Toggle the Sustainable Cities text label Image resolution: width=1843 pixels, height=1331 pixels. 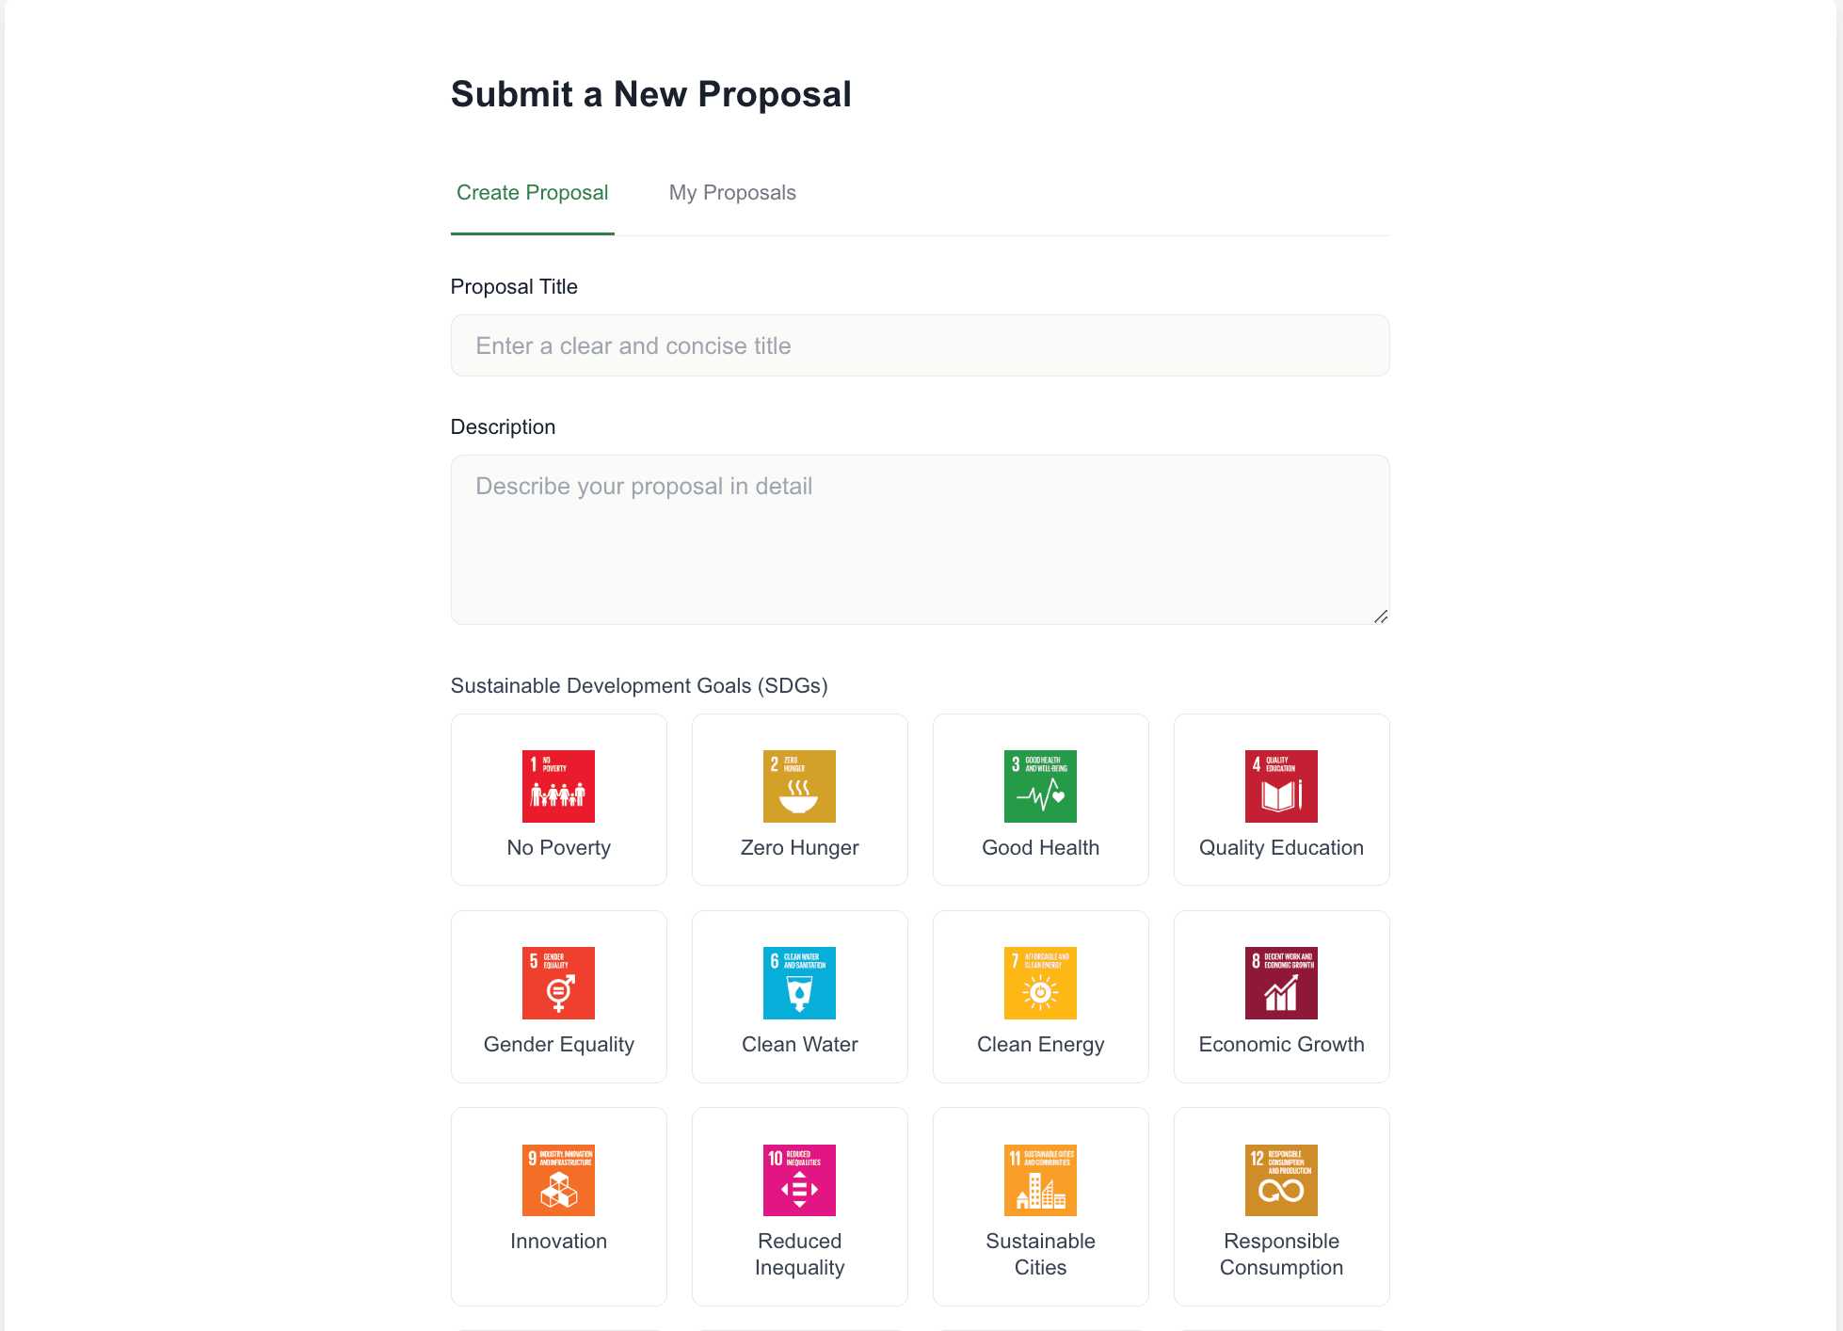[x=1040, y=1254]
